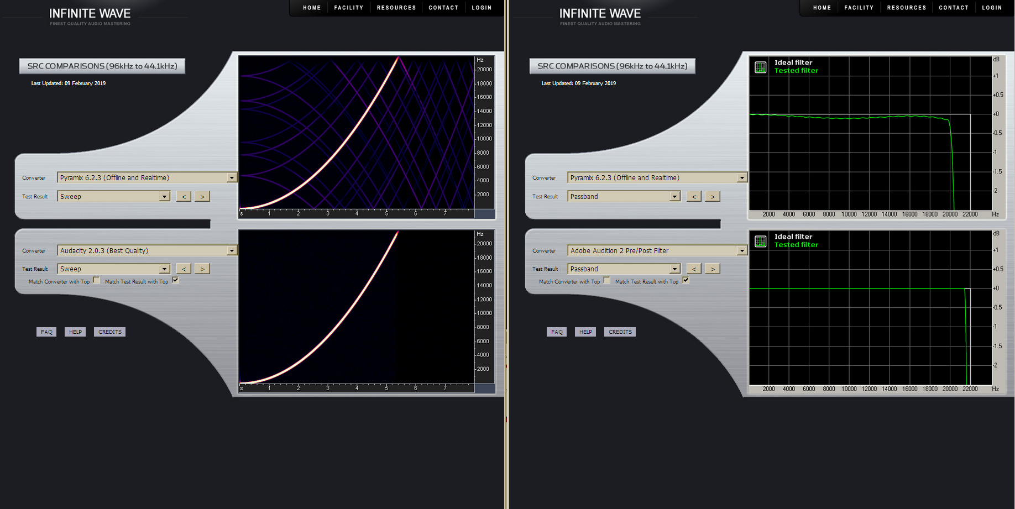
Task: Click Last Updated date in right window
Action: pyautogui.click(x=579, y=83)
